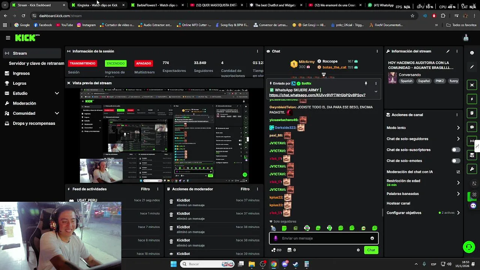The image size is (480, 270).
Task: Open Steam from the taskbar
Action: click(x=295, y=264)
